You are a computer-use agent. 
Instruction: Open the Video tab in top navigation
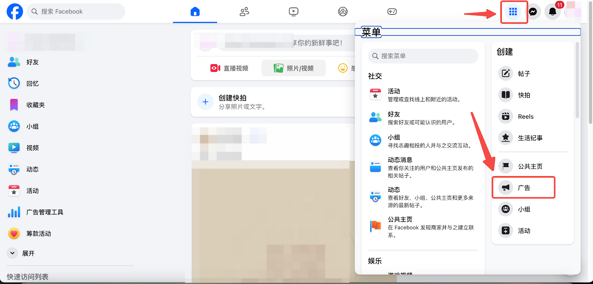[294, 11]
